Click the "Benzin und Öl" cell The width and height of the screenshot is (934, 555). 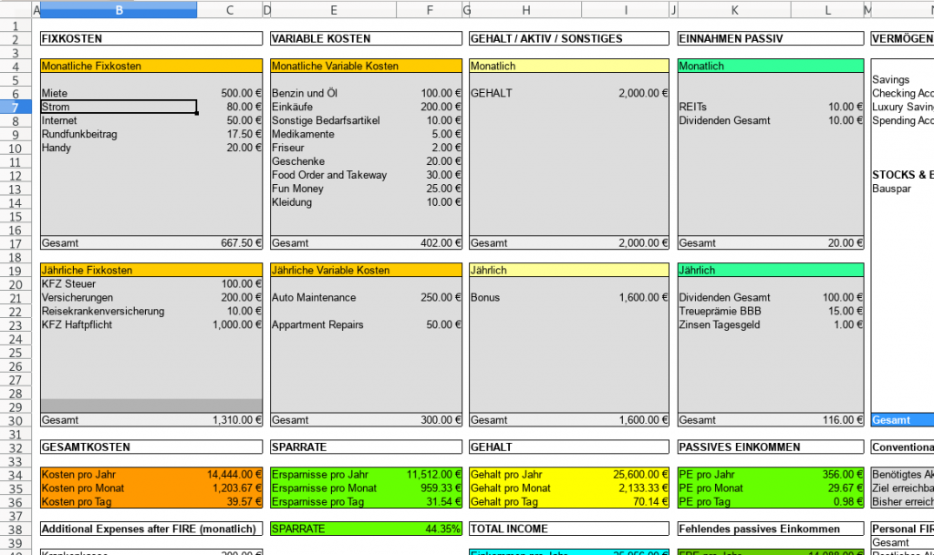point(333,93)
